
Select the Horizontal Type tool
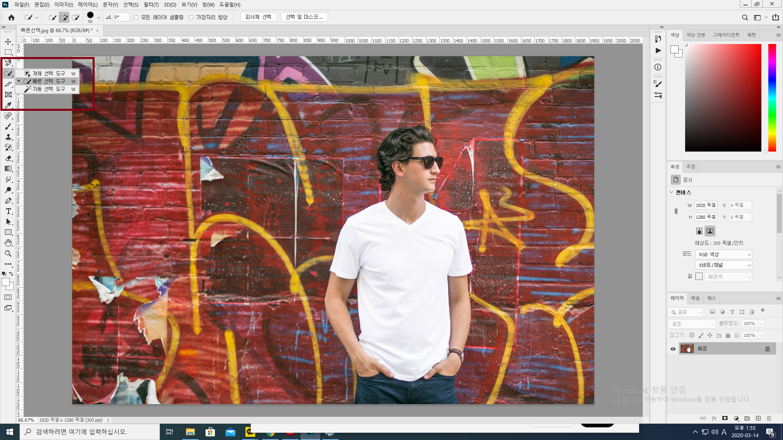click(8, 211)
